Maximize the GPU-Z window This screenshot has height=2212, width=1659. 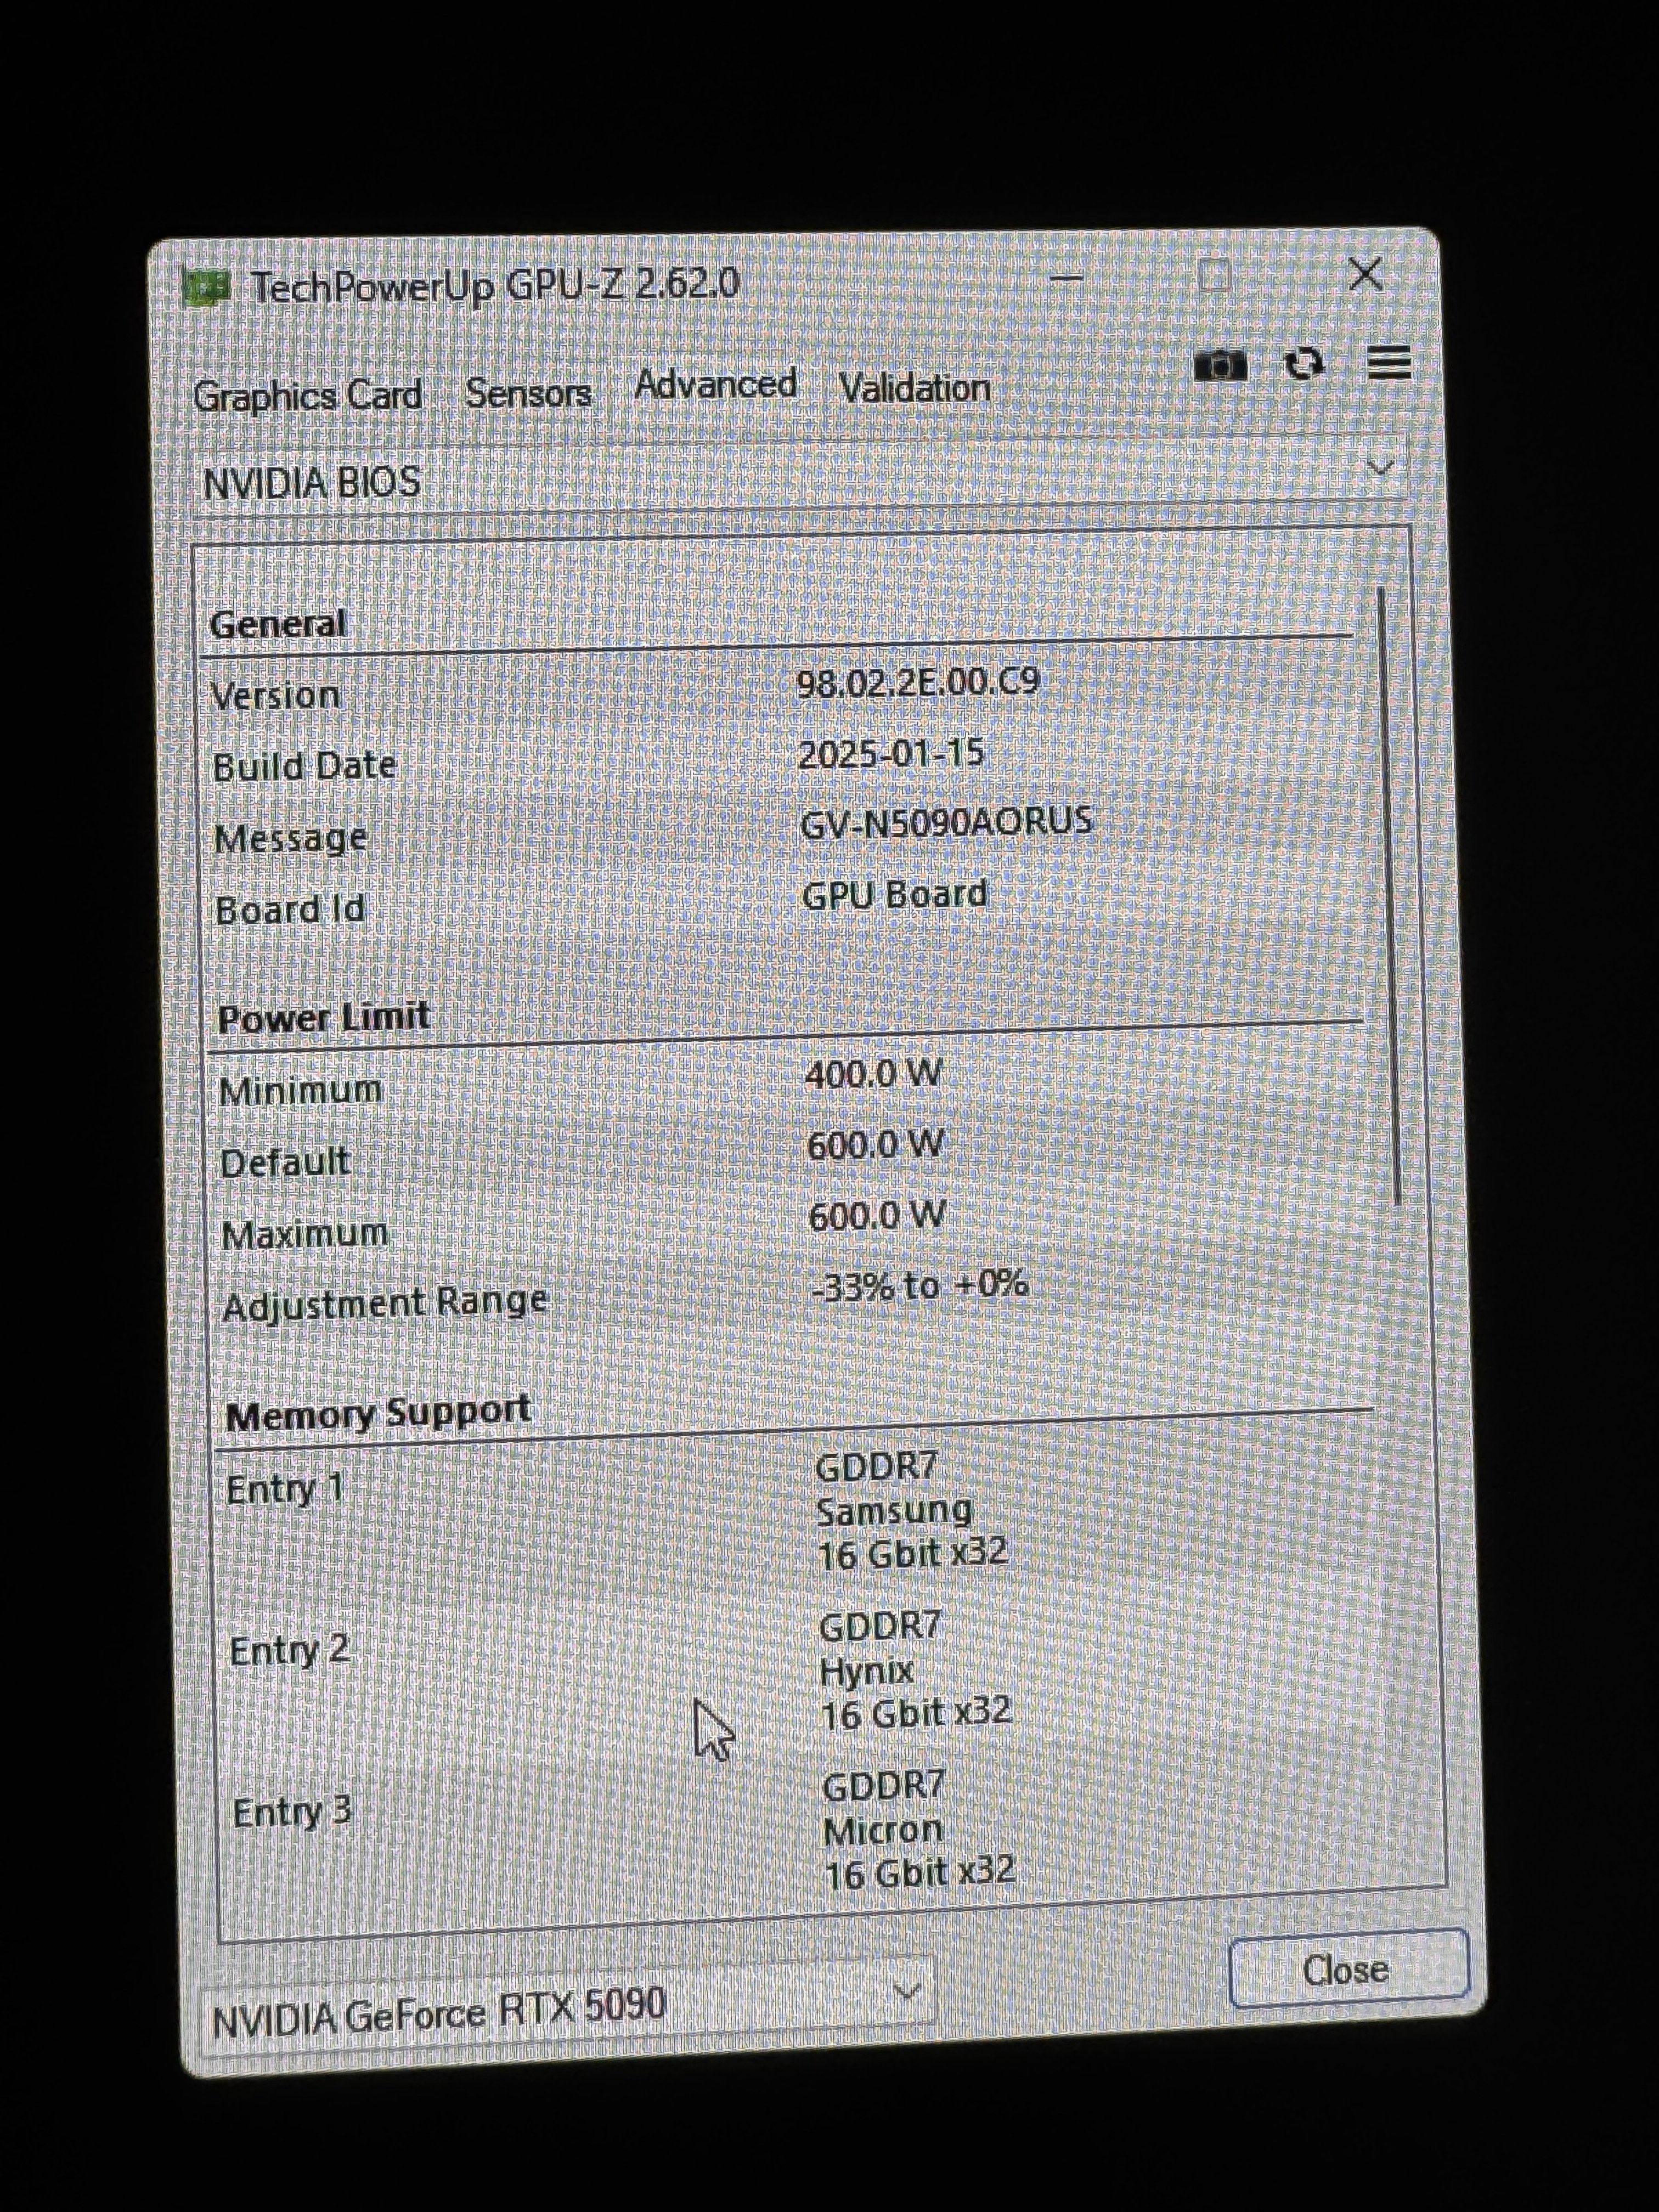(1214, 276)
